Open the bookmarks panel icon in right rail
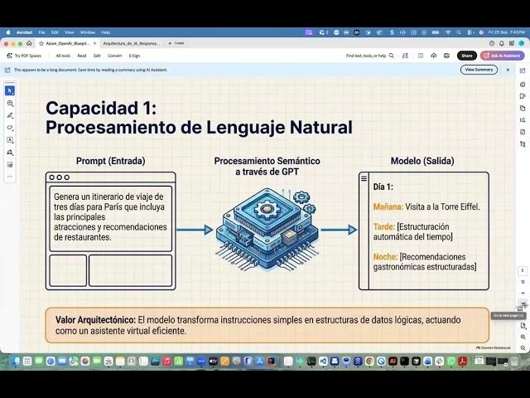530x398 pixels. coord(523,96)
